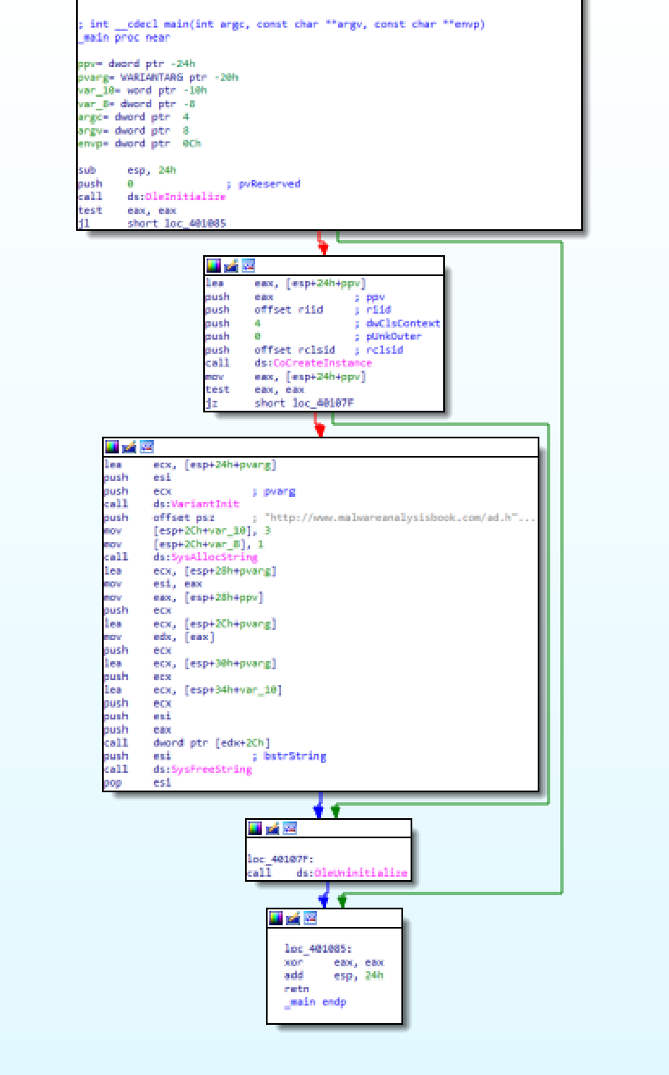
Task: Click the color palette icon in the loc_40107F node
Action: (255, 828)
